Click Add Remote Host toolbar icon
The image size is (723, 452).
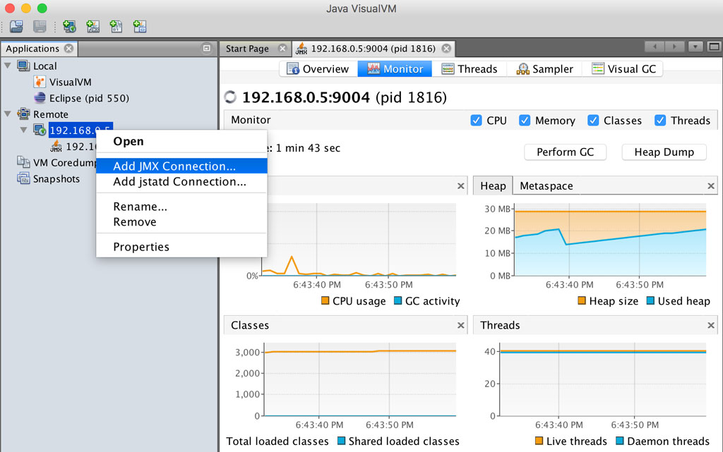(x=69, y=26)
